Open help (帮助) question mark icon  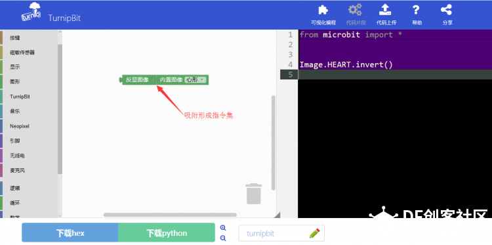coord(416,10)
